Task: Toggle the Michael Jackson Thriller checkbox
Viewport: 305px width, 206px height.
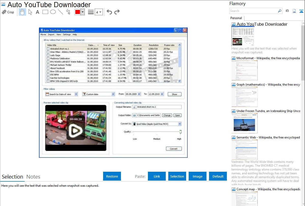Action: click(x=48, y=65)
